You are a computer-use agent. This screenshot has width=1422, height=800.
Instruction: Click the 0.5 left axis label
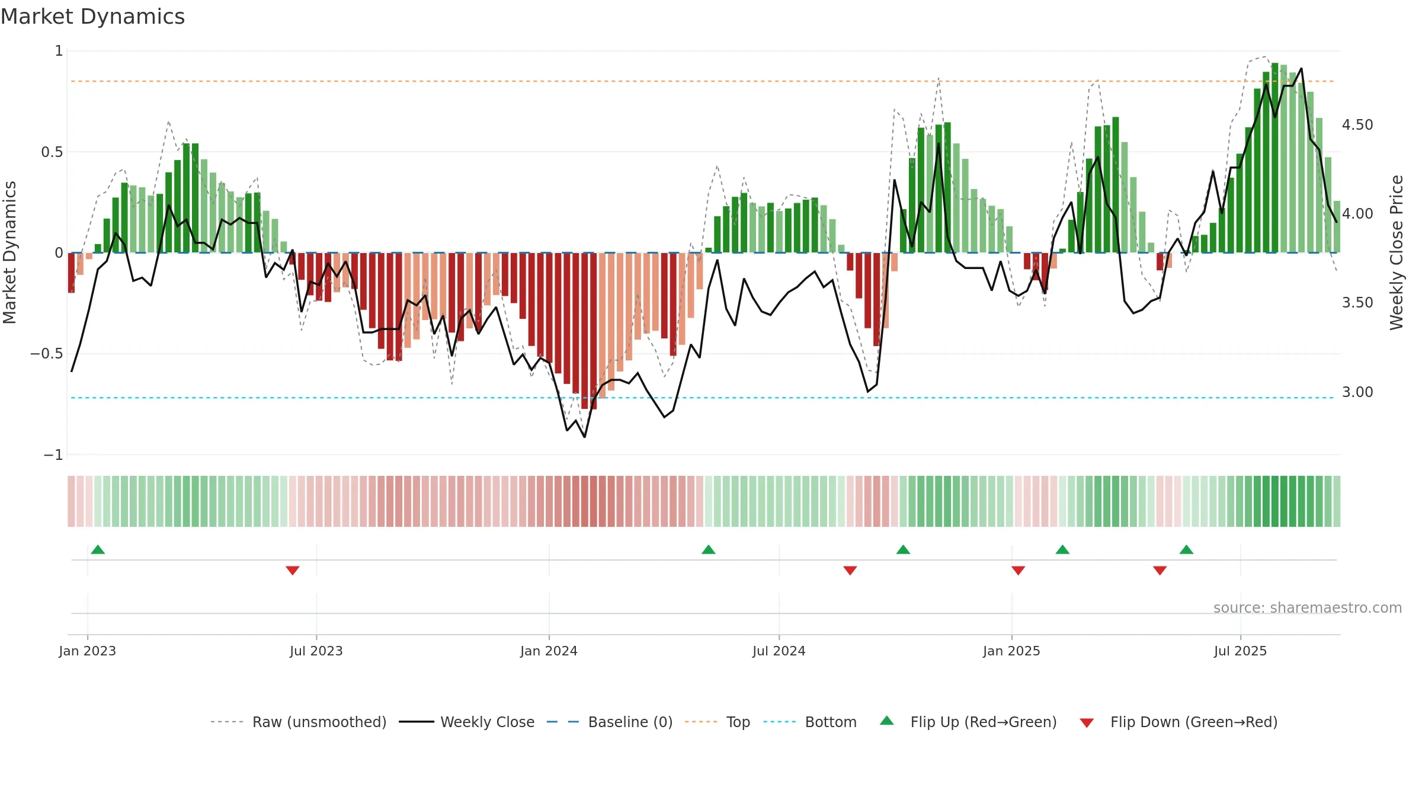pos(52,152)
